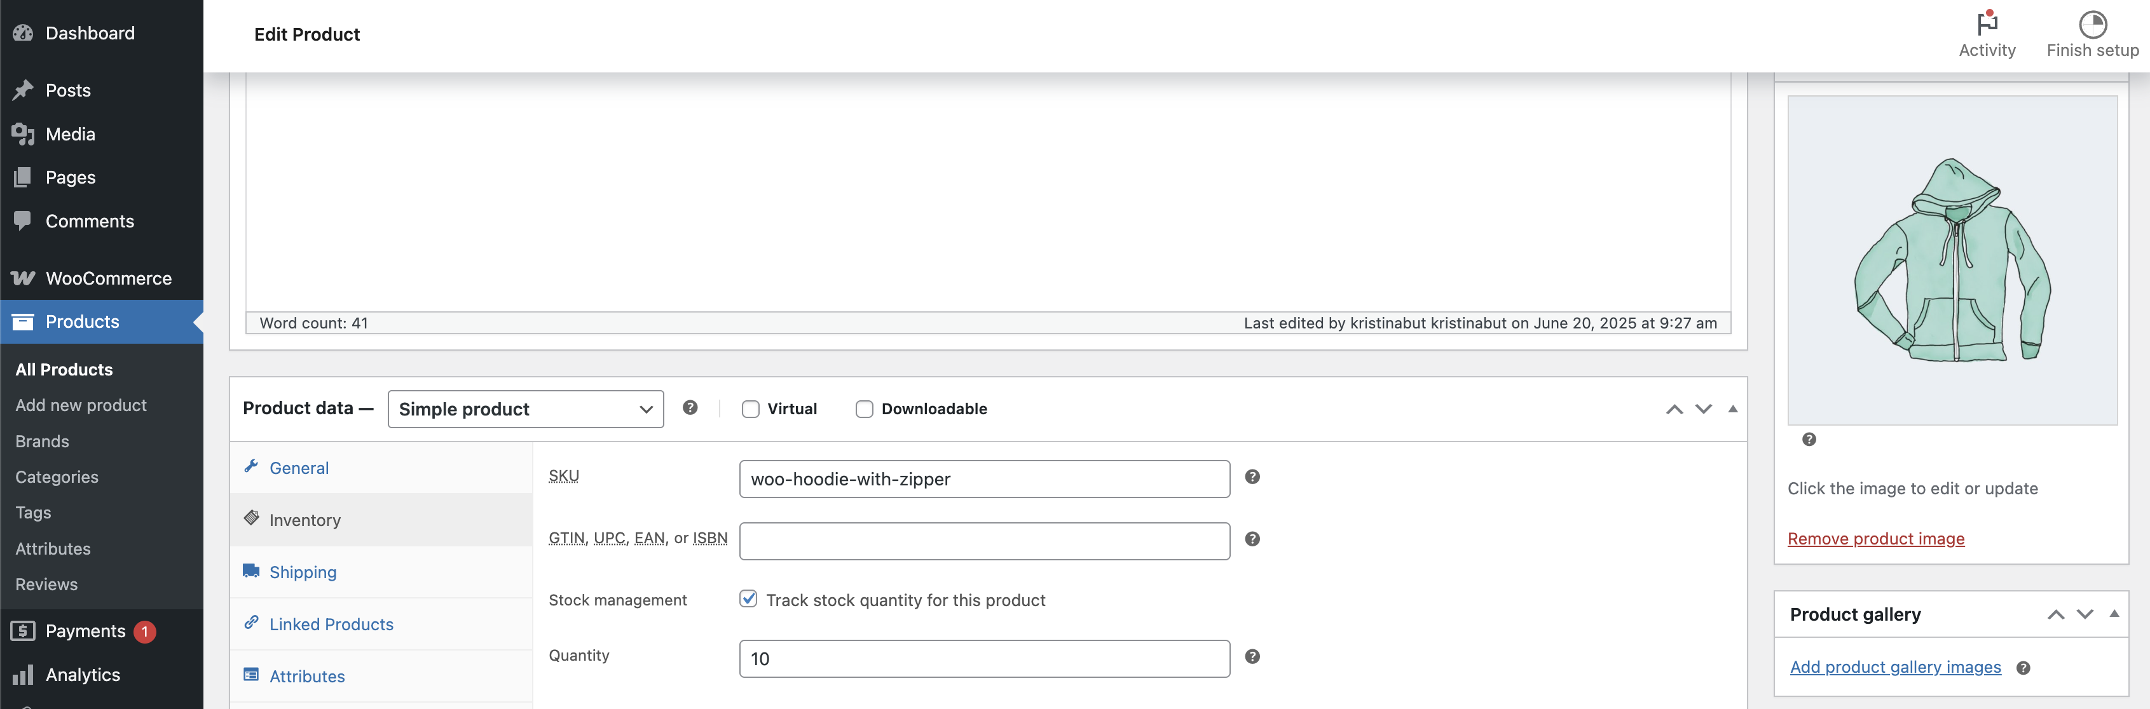Click the Payments notification badge
This screenshot has width=2150, height=709.
click(x=144, y=631)
